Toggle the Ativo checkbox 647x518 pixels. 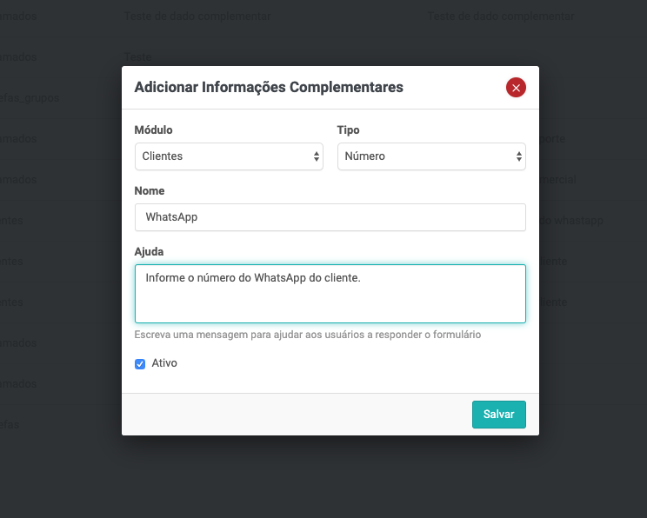click(140, 363)
